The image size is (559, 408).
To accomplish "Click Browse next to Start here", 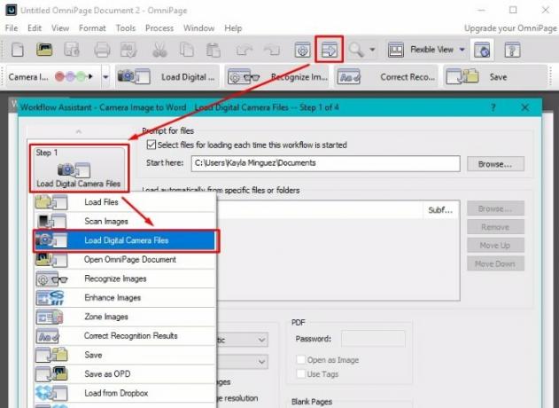I will coord(495,164).
